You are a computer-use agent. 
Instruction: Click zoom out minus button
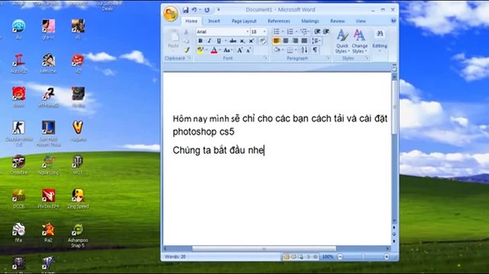click(340, 257)
